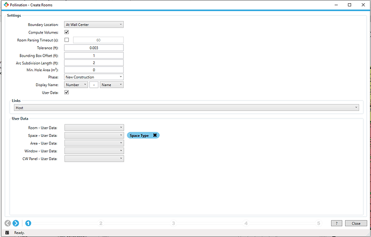Screen dimensions: 371x237
Task: Click the timeout seconds field showing 60
Action: [x=98, y=40]
